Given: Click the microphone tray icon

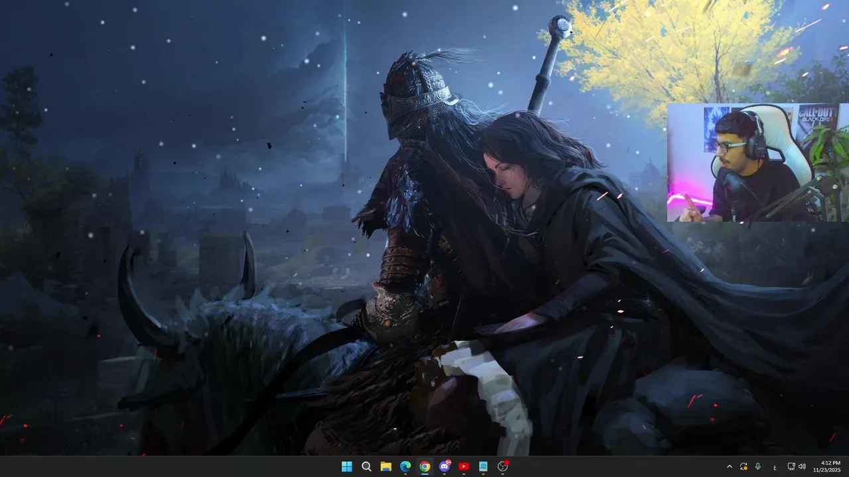Looking at the screenshot, I should click(x=757, y=466).
